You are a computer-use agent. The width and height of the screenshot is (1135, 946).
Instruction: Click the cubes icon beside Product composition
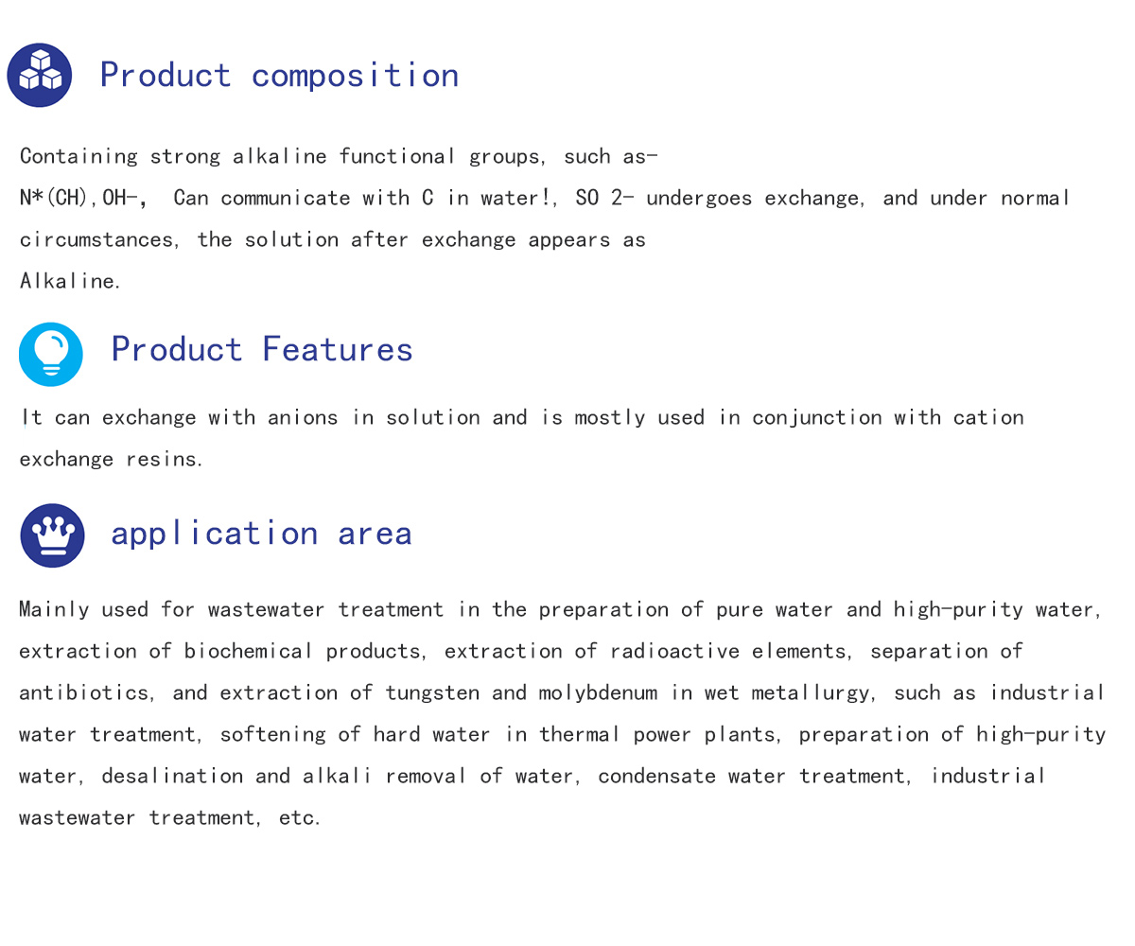pos(40,75)
